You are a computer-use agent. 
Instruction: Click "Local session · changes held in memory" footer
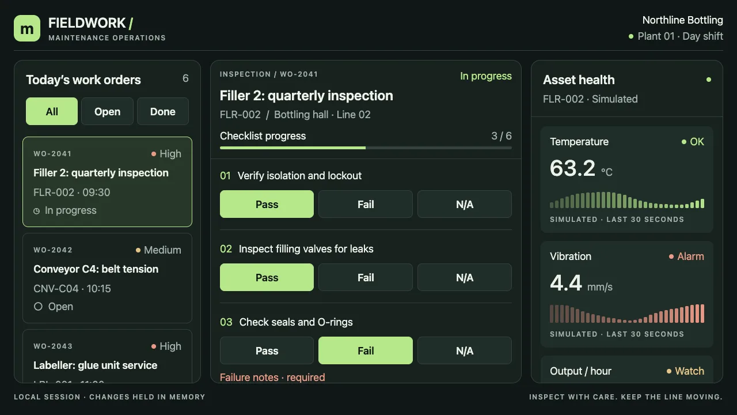click(x=109, y=397)
